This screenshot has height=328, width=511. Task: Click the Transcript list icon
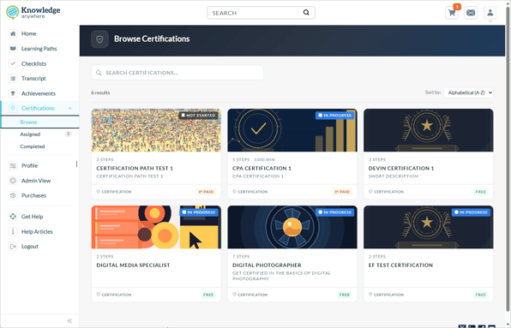(13, 79)
